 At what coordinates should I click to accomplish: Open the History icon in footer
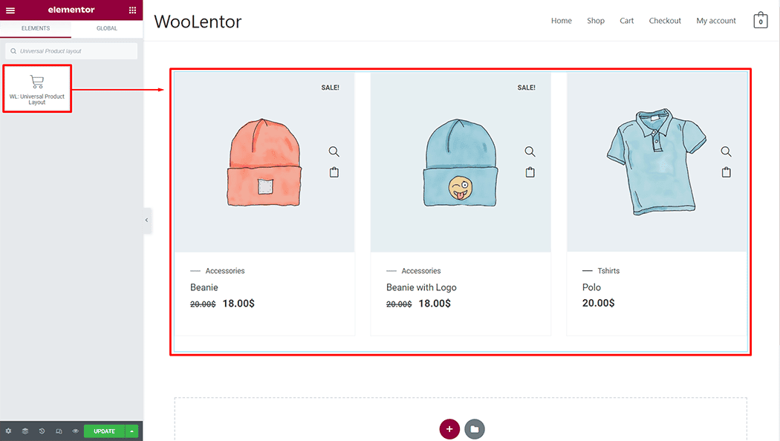(42, 431)
